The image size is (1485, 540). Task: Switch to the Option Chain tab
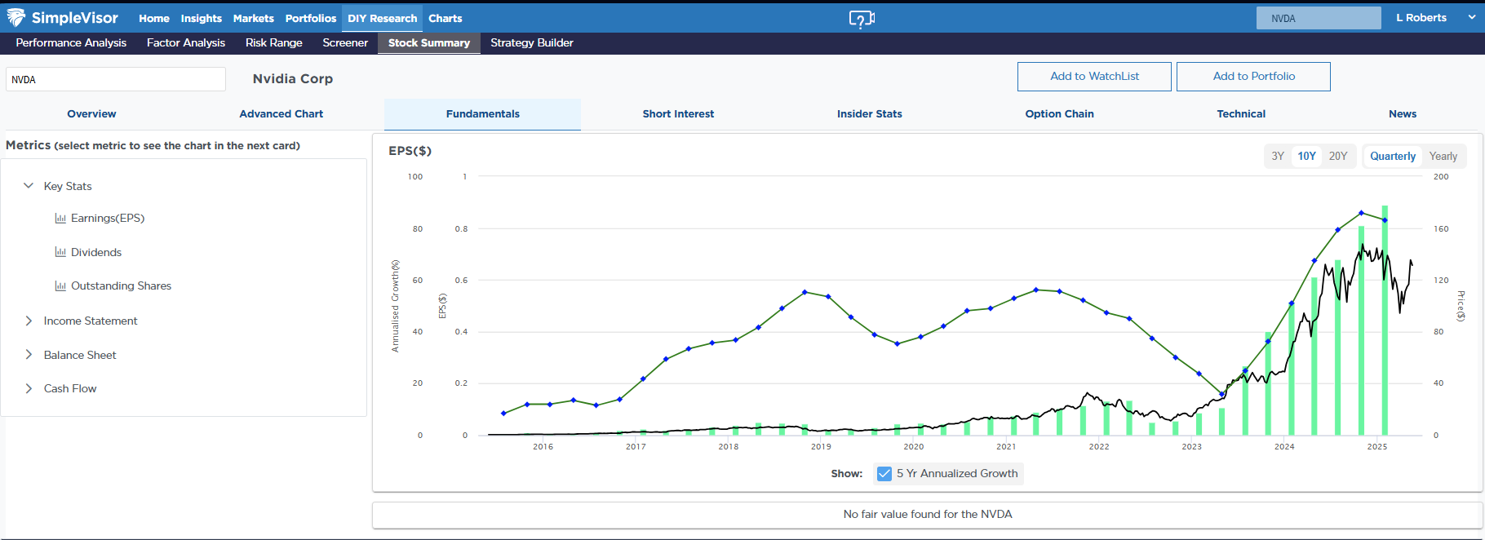coord(1060,114)
